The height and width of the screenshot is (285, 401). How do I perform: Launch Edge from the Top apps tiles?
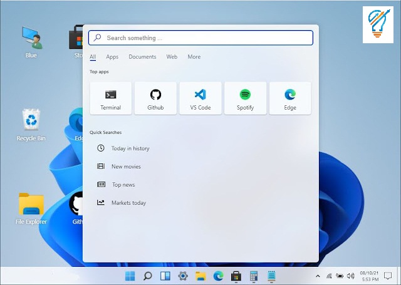pos(290,98)
